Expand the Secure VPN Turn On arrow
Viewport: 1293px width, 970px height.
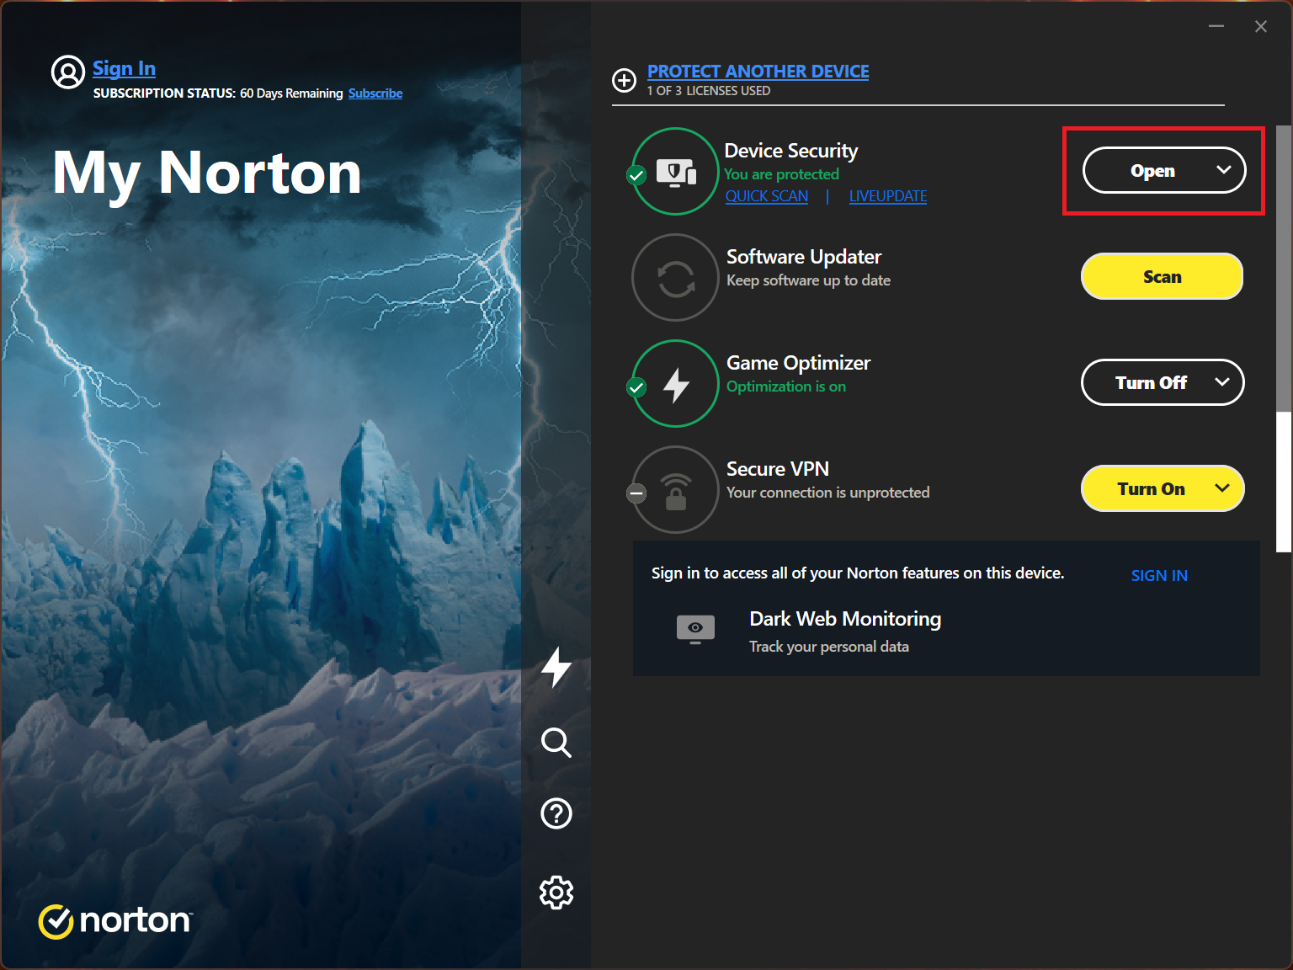[1222, 488]
